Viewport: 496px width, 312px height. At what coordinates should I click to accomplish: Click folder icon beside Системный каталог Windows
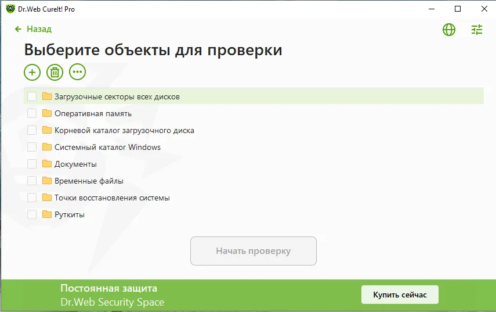coord(47,146)
